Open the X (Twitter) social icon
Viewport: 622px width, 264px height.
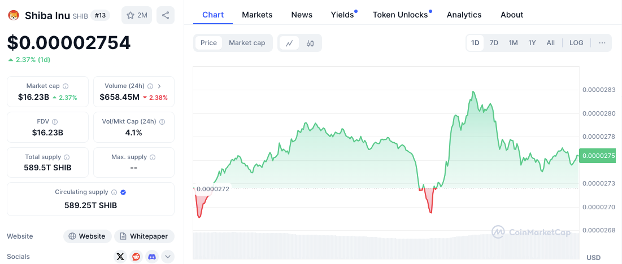(120, 257)
